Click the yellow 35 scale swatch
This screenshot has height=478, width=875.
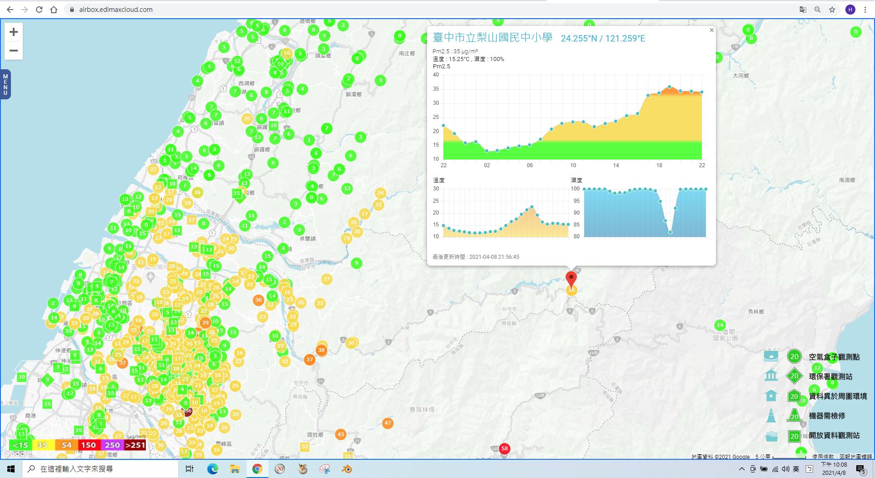(42, 445)
